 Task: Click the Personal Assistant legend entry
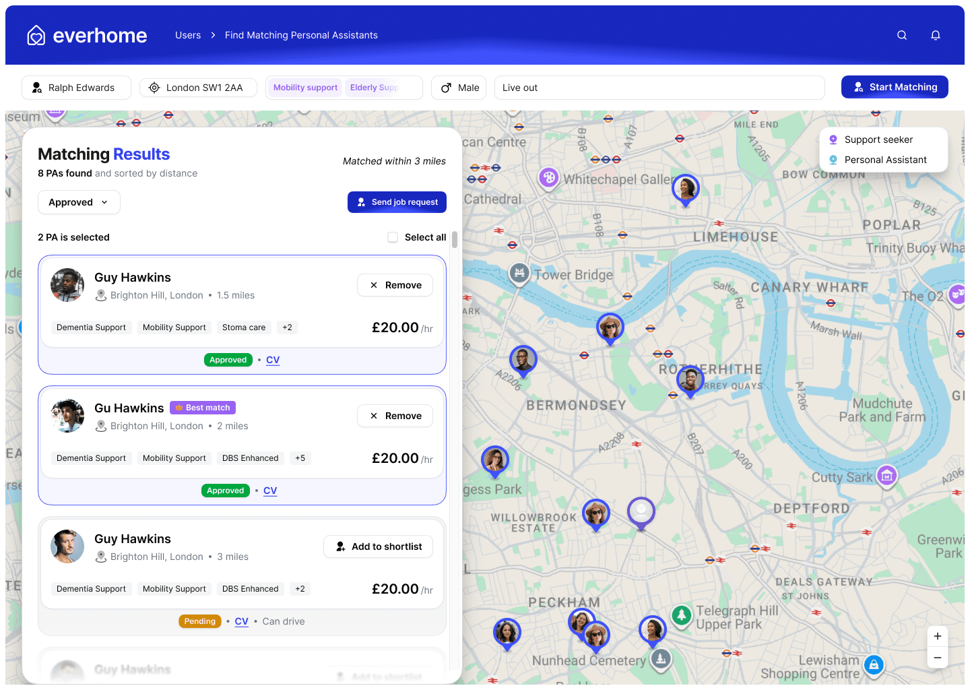pyautogui.click(x=878, y=160)
